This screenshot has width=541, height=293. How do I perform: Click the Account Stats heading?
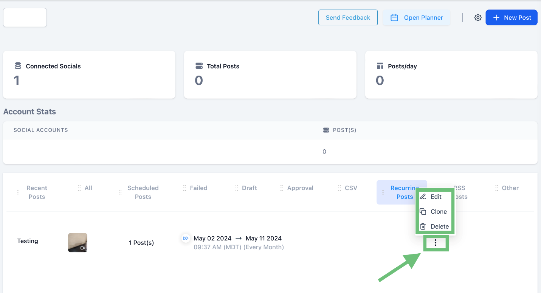pos(29,112)
